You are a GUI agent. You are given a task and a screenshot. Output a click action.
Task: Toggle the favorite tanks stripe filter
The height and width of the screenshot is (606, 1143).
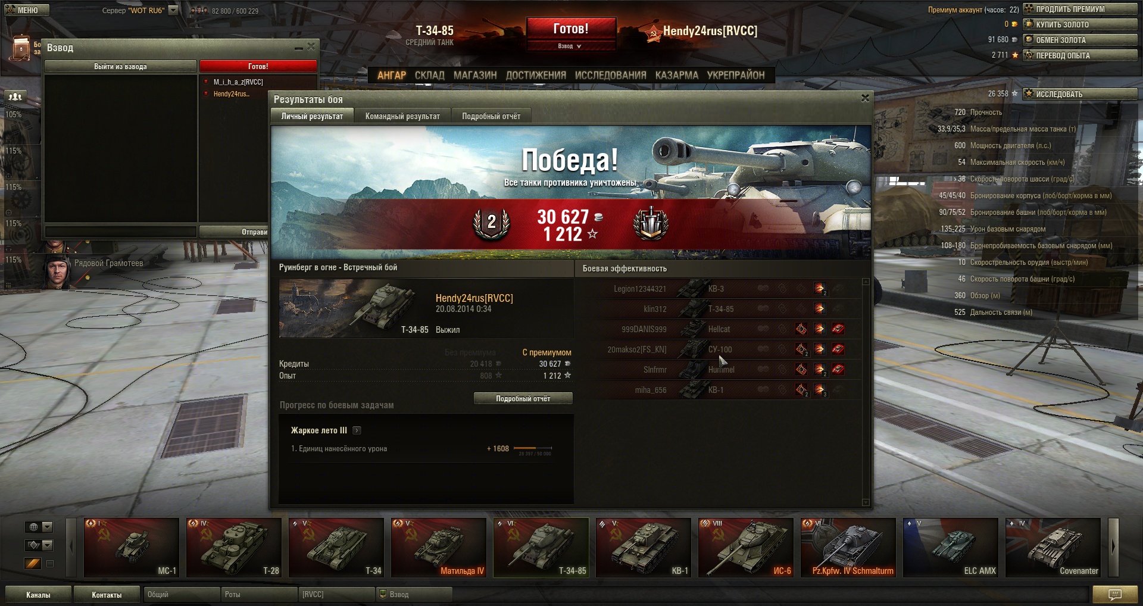(x=33, y=563)
